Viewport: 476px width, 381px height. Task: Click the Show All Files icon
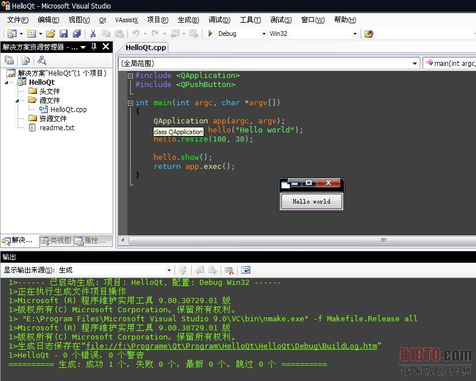point(26,60)
